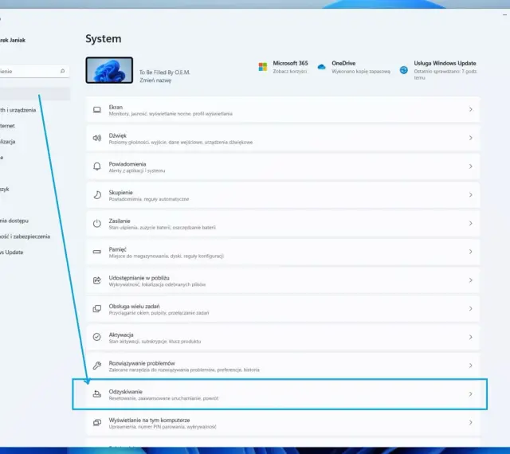The height and width of the screenshot is (454, 510).
Task: Click the Powiadomienia bell icon
Action: (x=97, y=166)
